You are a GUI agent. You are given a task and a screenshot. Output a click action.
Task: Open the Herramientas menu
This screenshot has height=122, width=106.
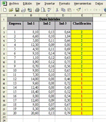83,3
